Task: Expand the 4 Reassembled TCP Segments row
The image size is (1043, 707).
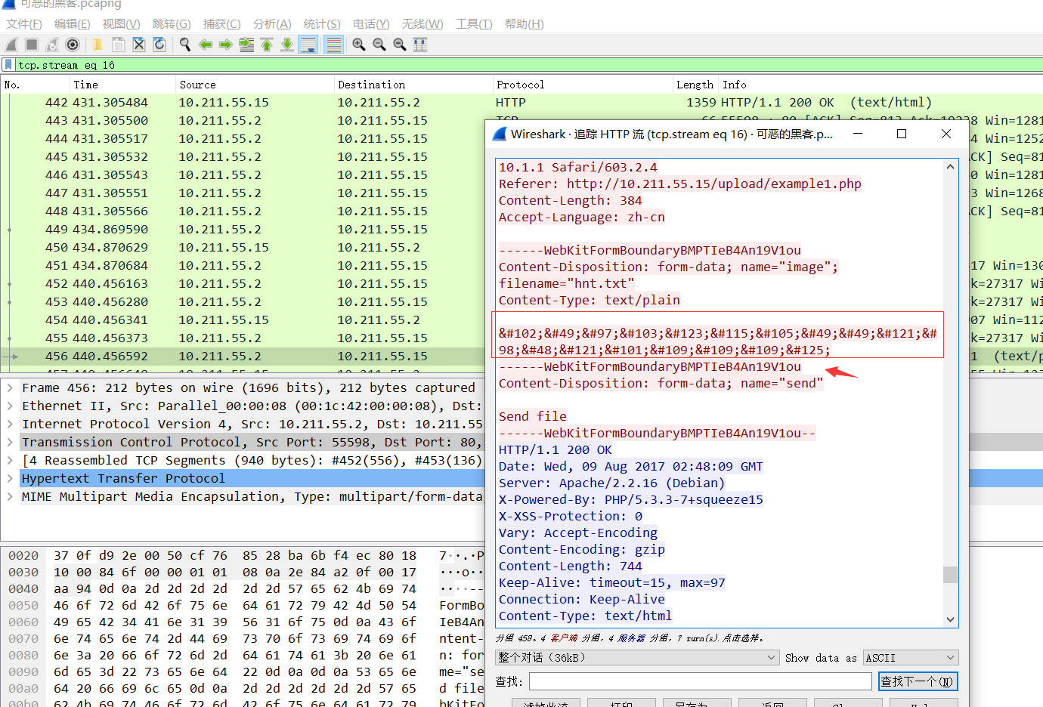Action: [10, 460]
